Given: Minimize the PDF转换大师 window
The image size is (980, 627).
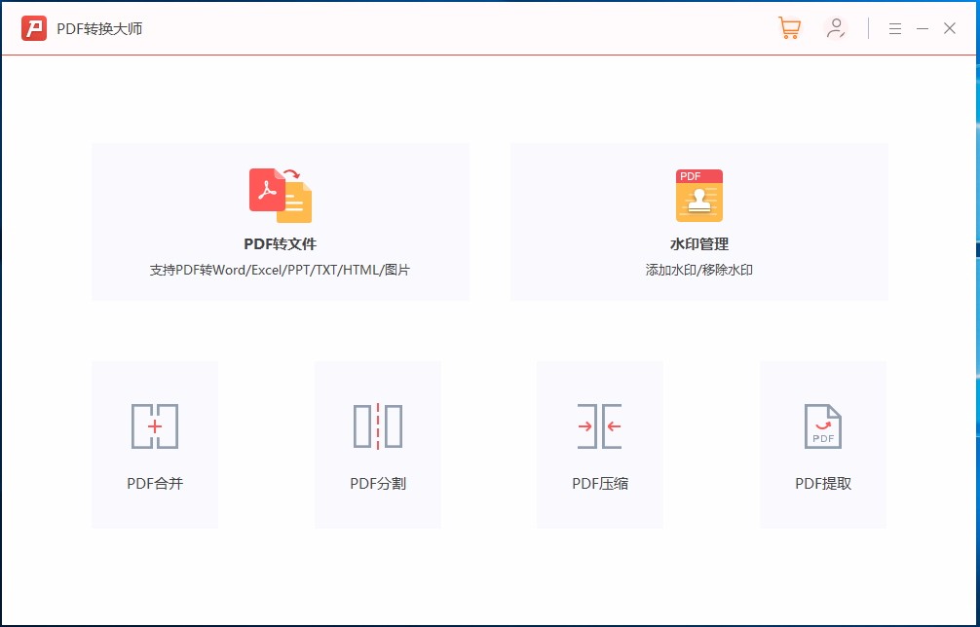Looking at the screenshot, I should [923, 29].
